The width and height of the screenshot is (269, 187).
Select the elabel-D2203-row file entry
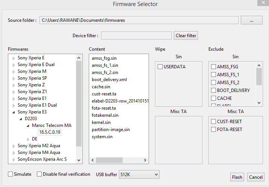(x=120, y=101)
